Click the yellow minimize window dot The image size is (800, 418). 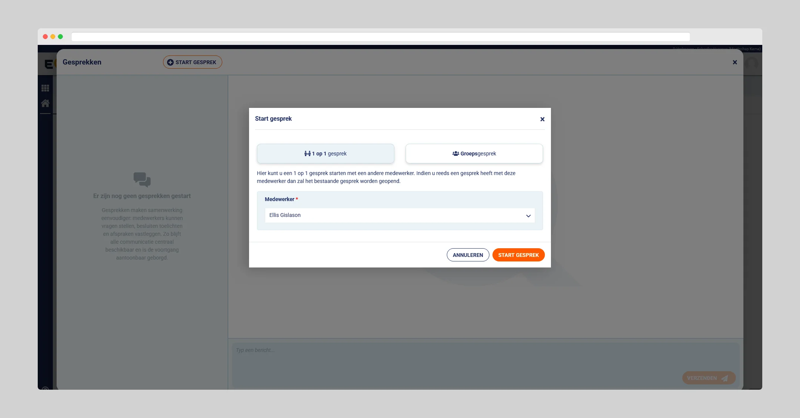pos(53,37)
